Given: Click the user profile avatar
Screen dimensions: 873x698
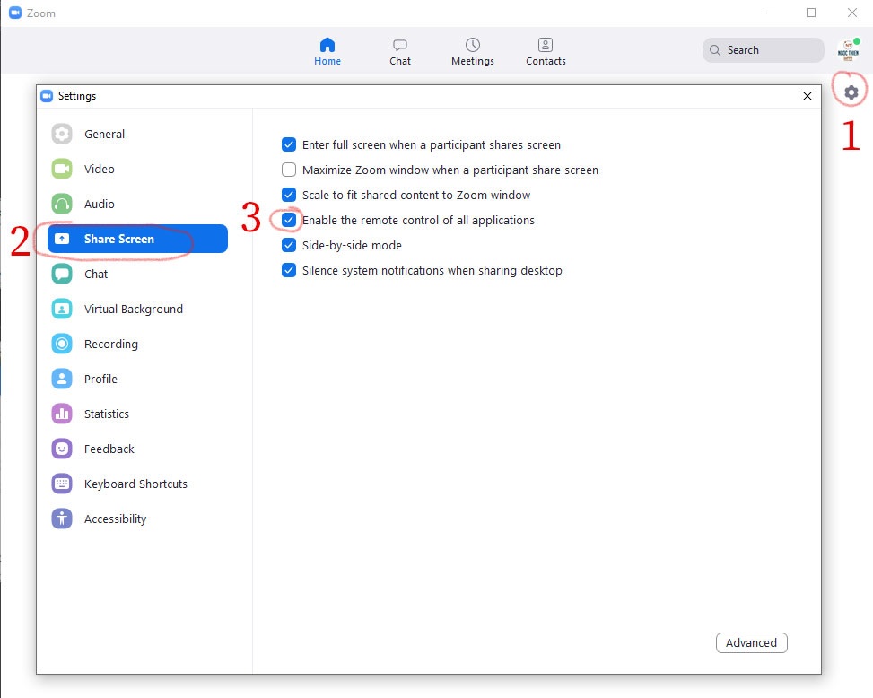Looking at the screenshot, I should point(847,50).
